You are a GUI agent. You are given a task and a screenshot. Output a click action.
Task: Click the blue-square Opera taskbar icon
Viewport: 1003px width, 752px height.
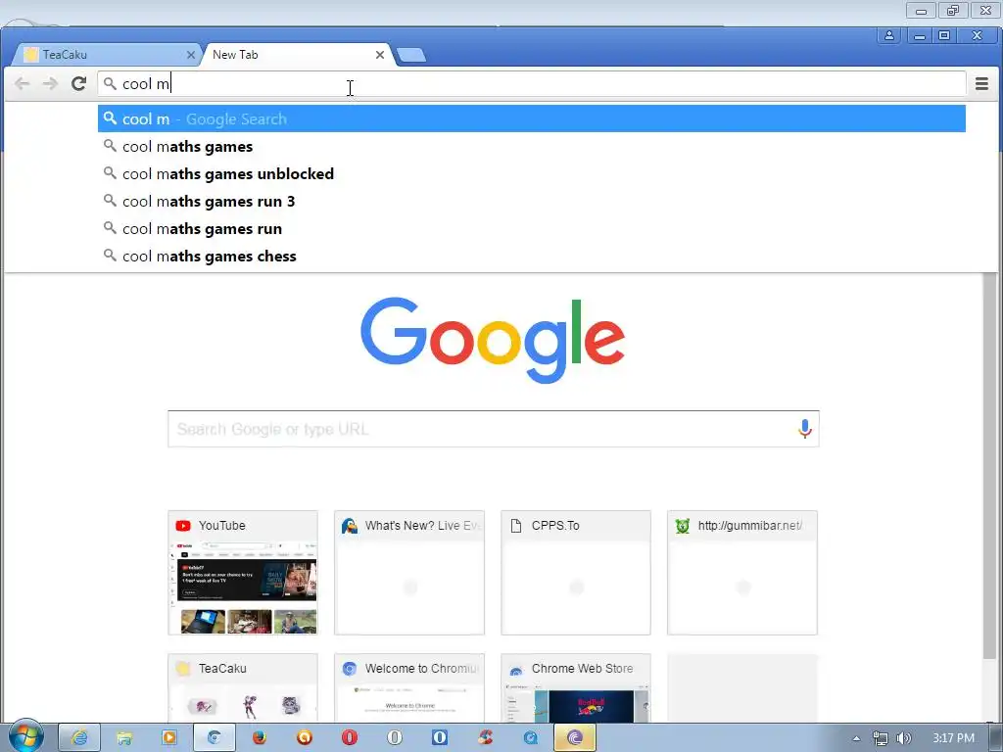tap(440, 738)
